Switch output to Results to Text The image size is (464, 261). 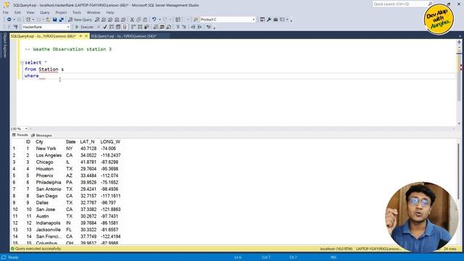pos(156,27)
